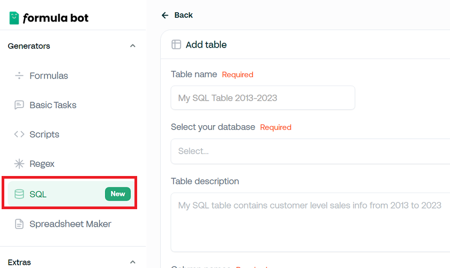
Task: Open the Select your database dropdown
Action: tap(310, 151)
